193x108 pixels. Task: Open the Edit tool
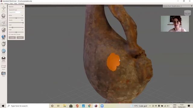coord(3,44)
